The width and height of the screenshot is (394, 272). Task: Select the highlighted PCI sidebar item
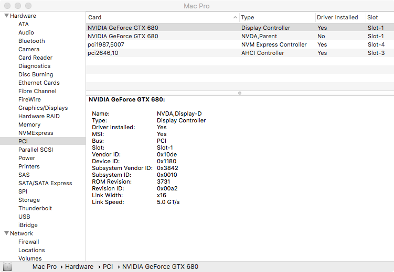[42, 141]
